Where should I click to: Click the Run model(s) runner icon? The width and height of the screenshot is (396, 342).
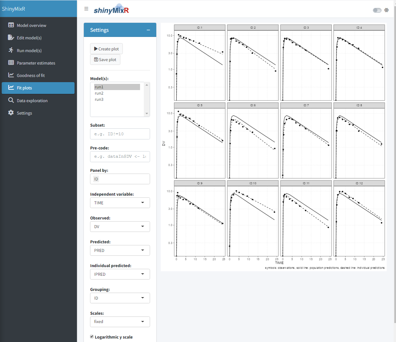click(x=11, y=50)
